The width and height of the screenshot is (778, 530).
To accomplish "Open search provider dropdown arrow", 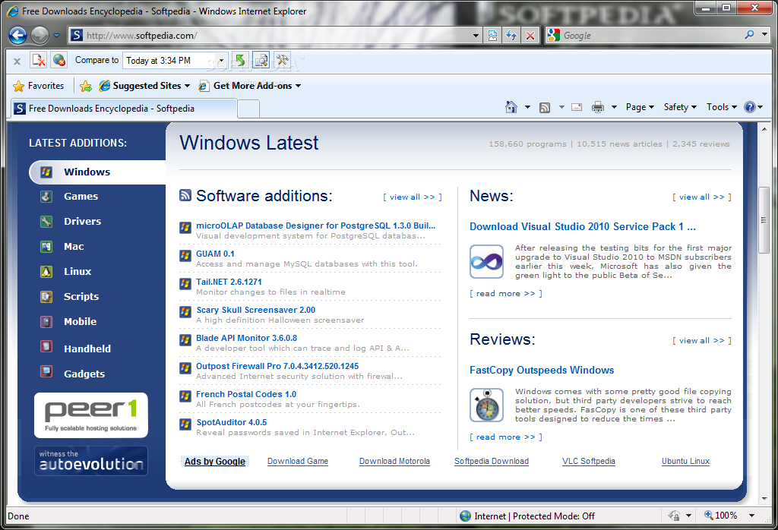I will pos(764,35).
